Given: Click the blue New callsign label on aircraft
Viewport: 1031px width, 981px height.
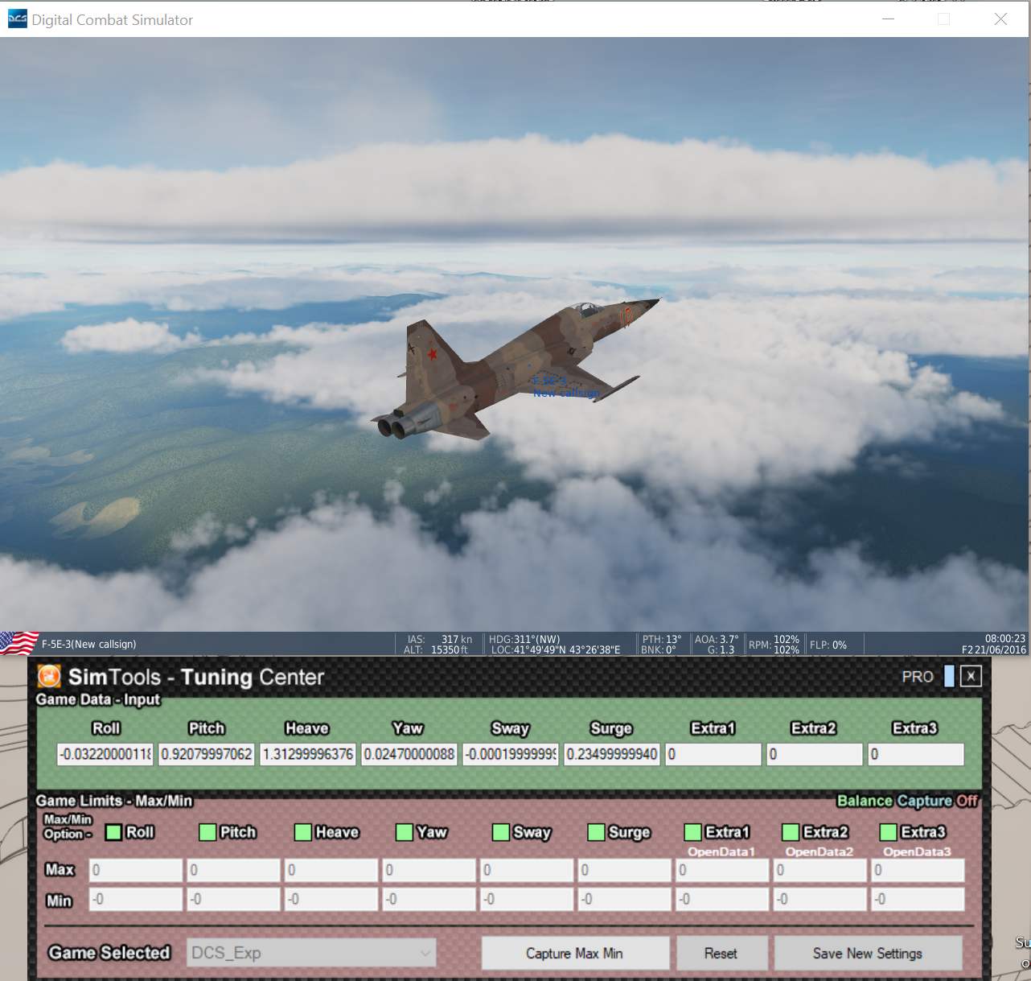Looking at the screenshot, I should point(566,393).
